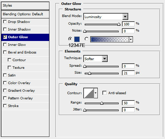The image size is (165, 139).
Task: Click the Jitter value field
Action: click(128, 110)
